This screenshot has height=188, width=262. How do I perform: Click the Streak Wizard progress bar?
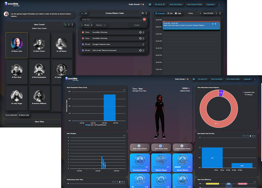[181, 167]
